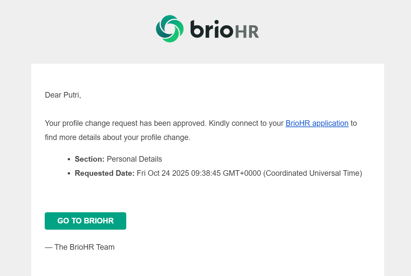Click the "(Coordinated Universal Time)" text
Viewport: 411px width, 276px height.
(x=312, y=173)
